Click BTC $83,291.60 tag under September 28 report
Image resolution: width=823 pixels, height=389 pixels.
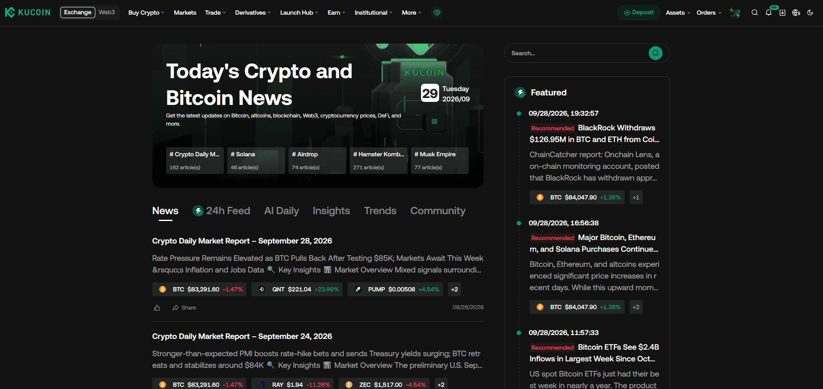(199, 289)
